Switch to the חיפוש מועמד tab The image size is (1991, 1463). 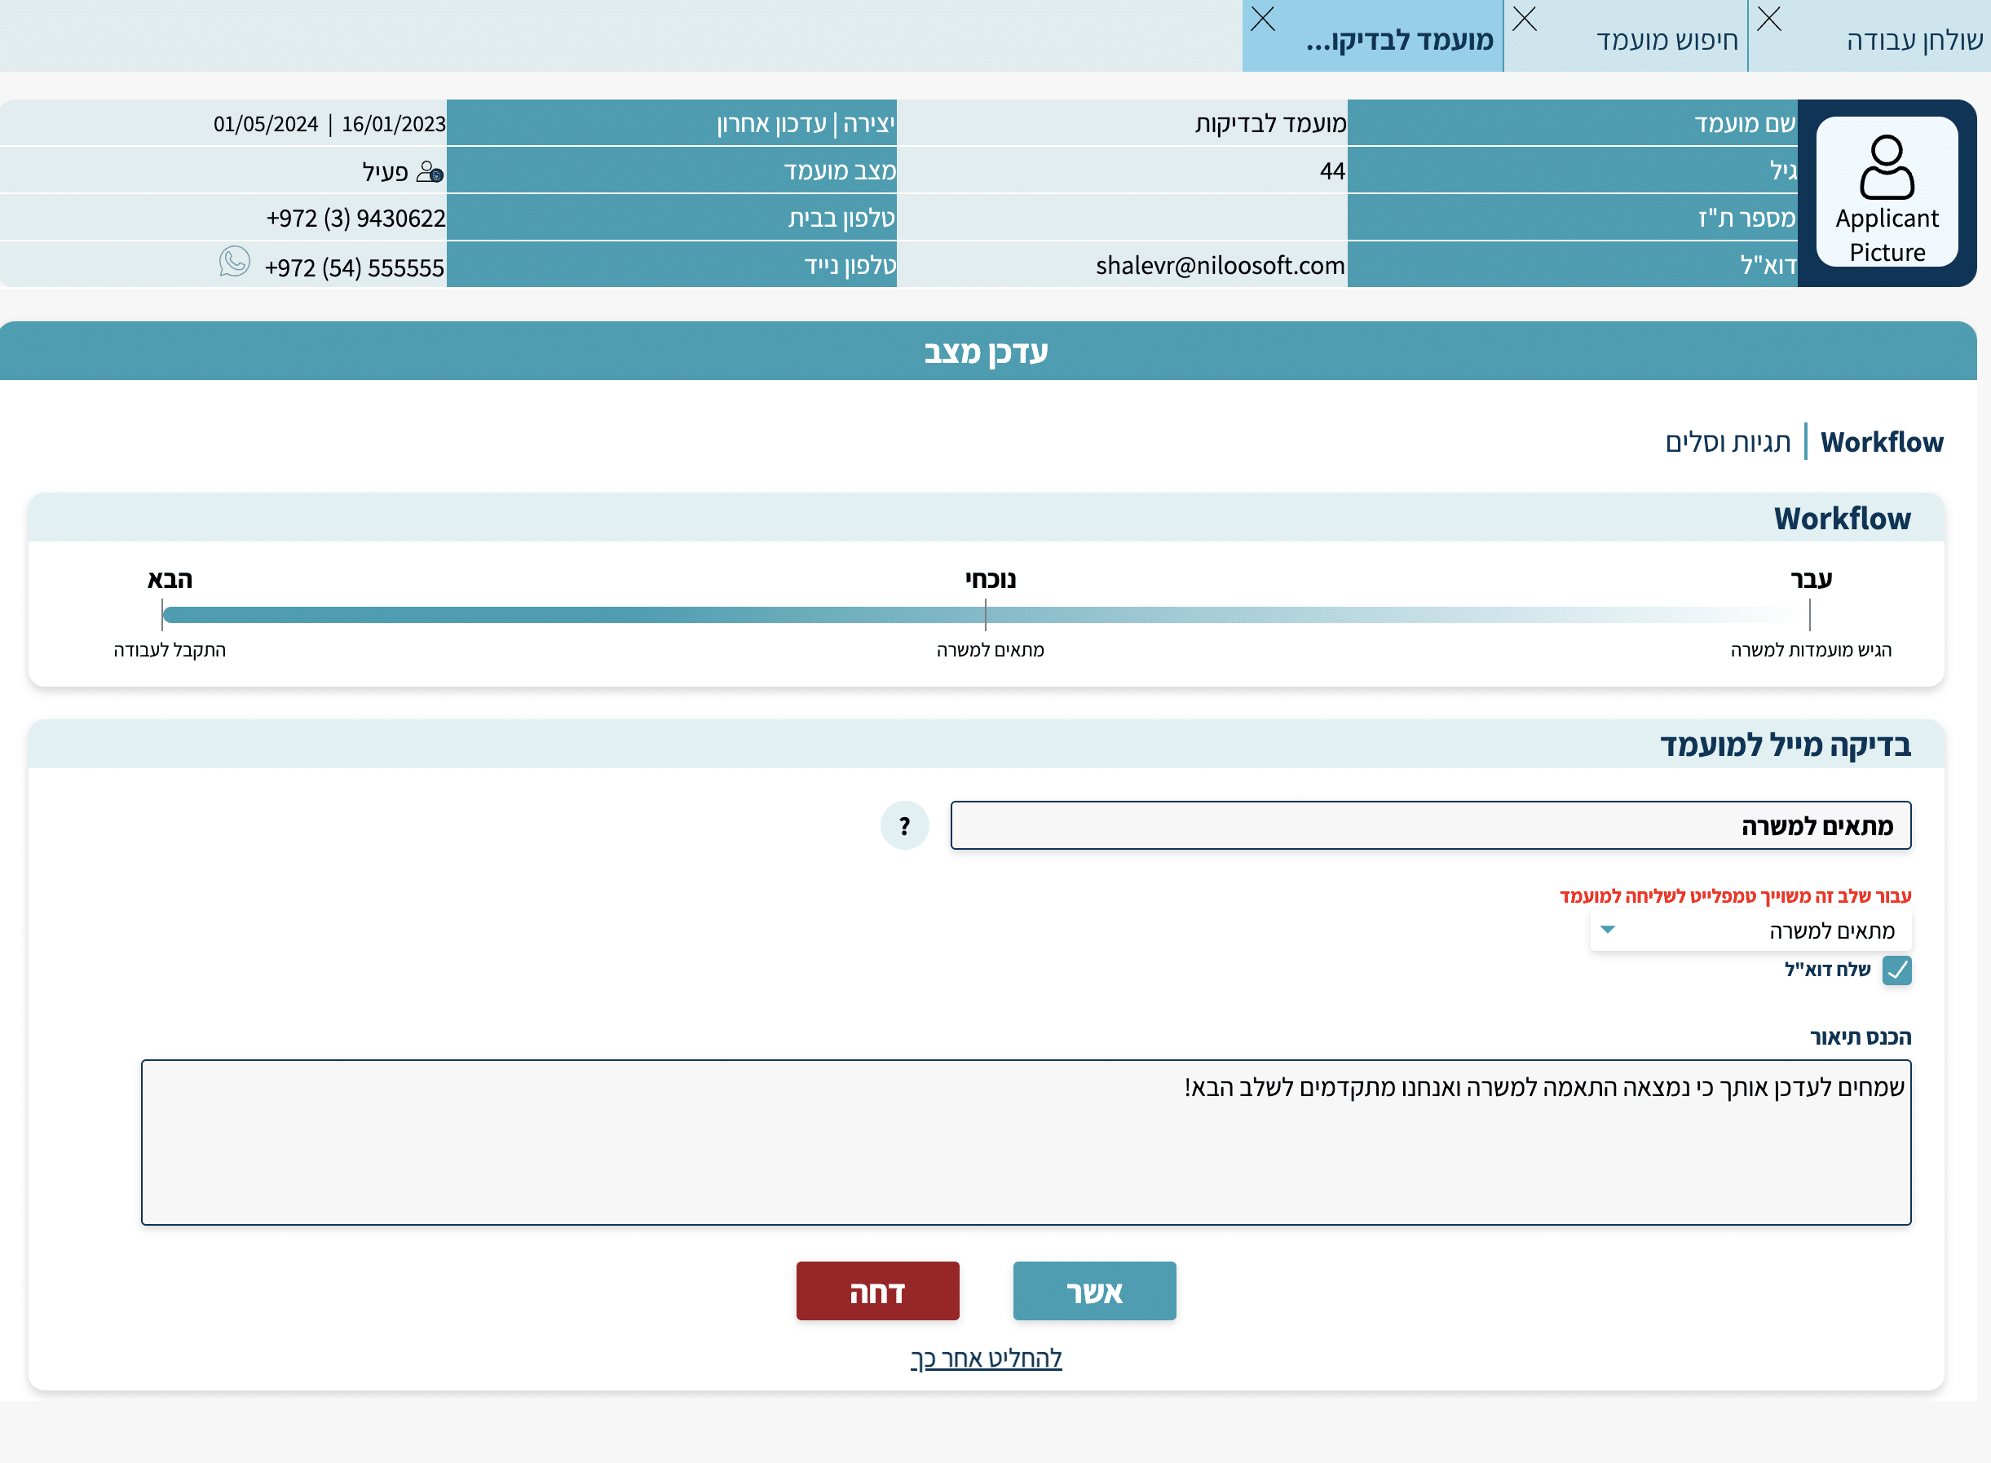(x=1667, y=41)
